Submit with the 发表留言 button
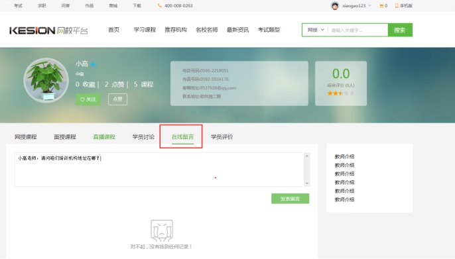The height and width of the screenshot is (259, 455). pyautogui.click(x=291, y=199)
